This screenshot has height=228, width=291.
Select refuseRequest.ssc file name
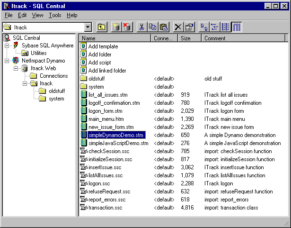(109, 192)
